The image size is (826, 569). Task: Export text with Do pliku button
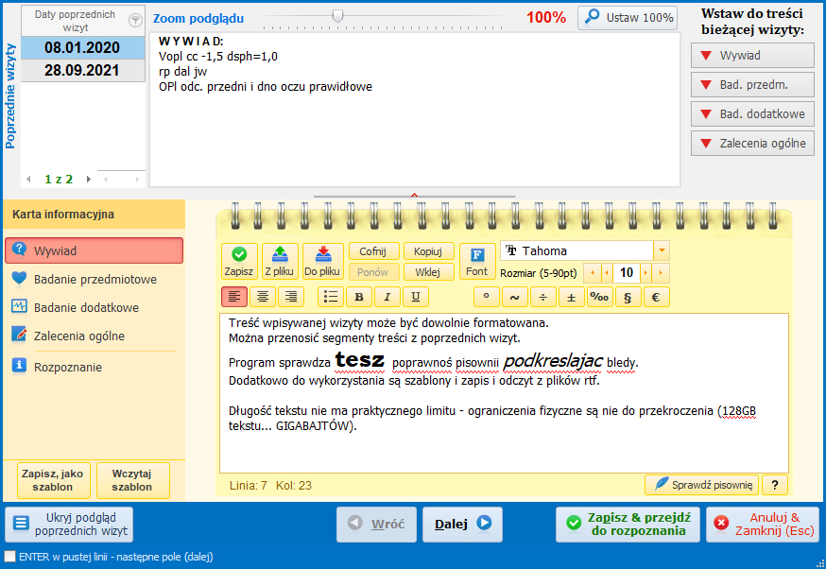(x=322, y=261)
